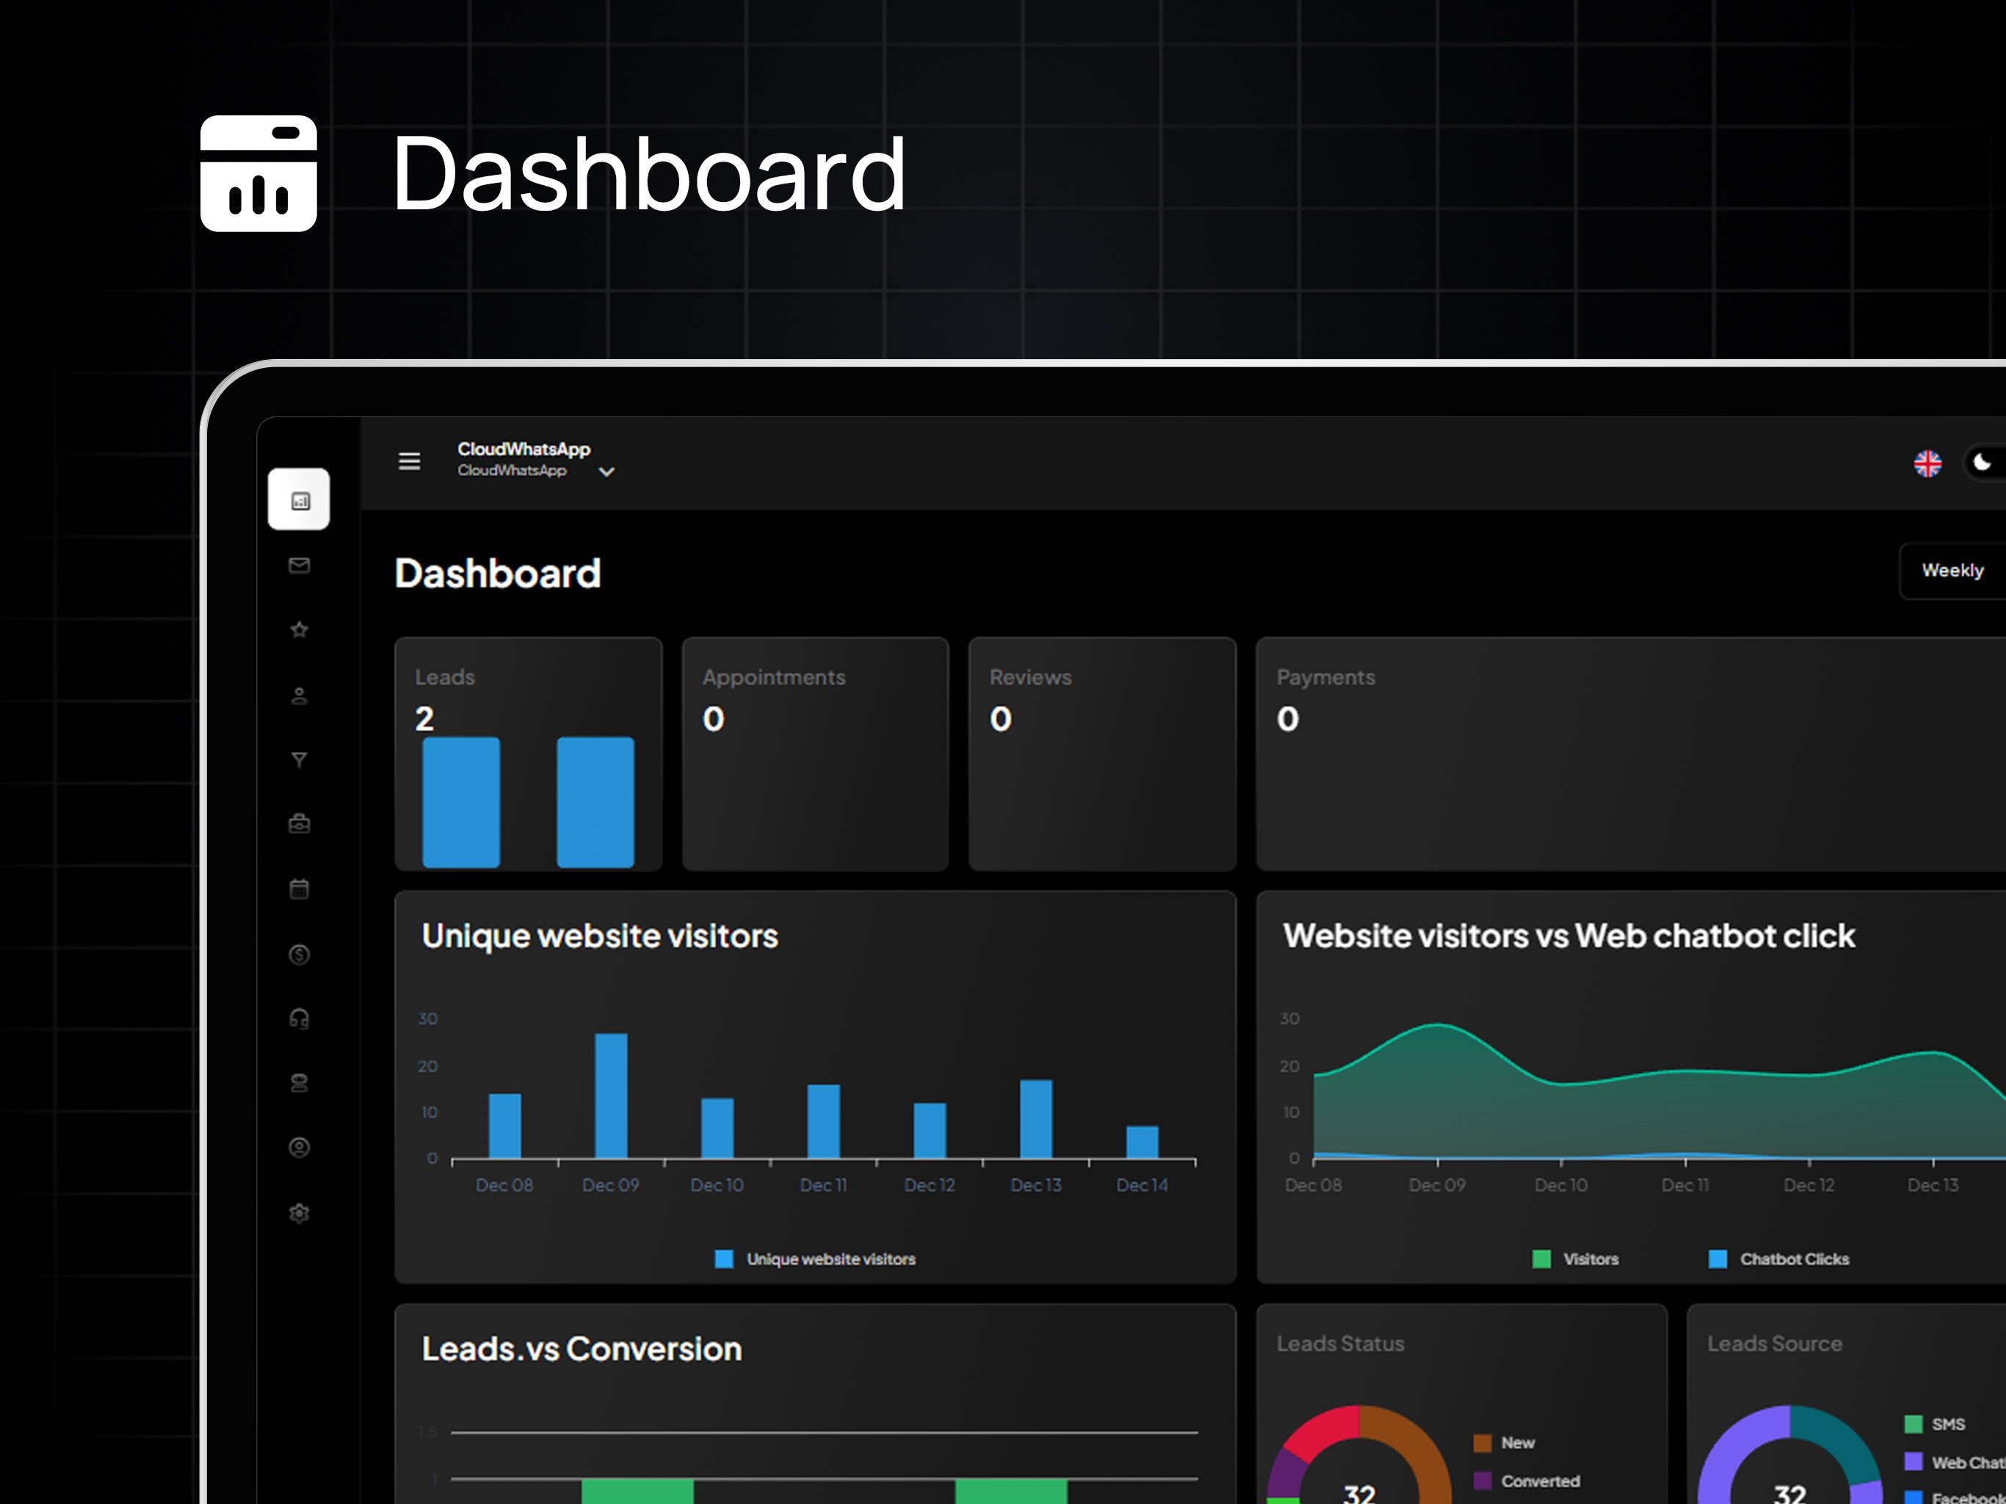This screenshot has width=2006, height=1504.
Task: Open the Appointments summary card
Action: point(815,753)
